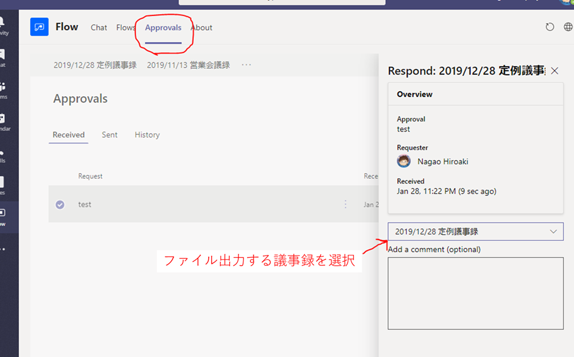Select the Sent approvals tab

pos(109,135)
